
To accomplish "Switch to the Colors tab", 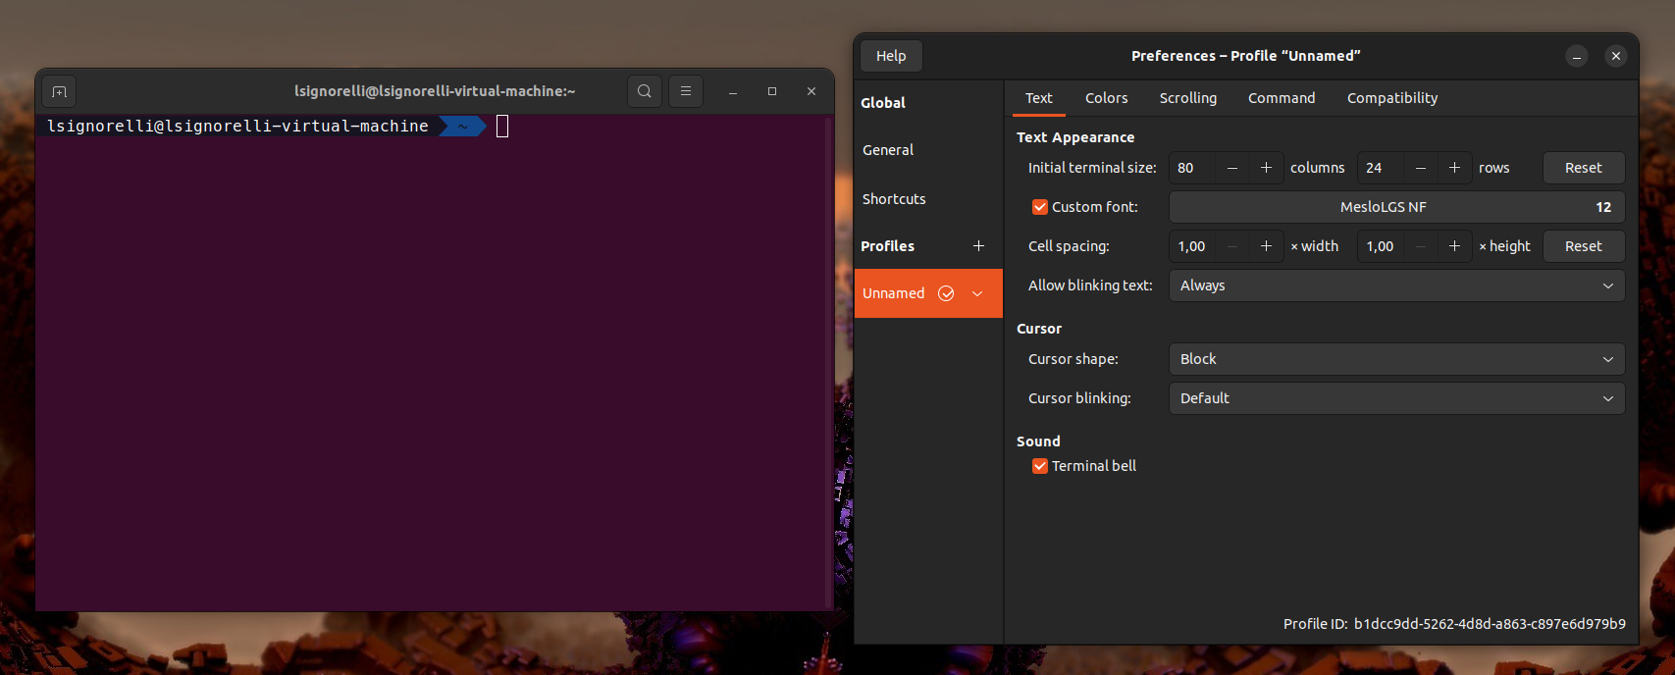I will pos(1106,98).
